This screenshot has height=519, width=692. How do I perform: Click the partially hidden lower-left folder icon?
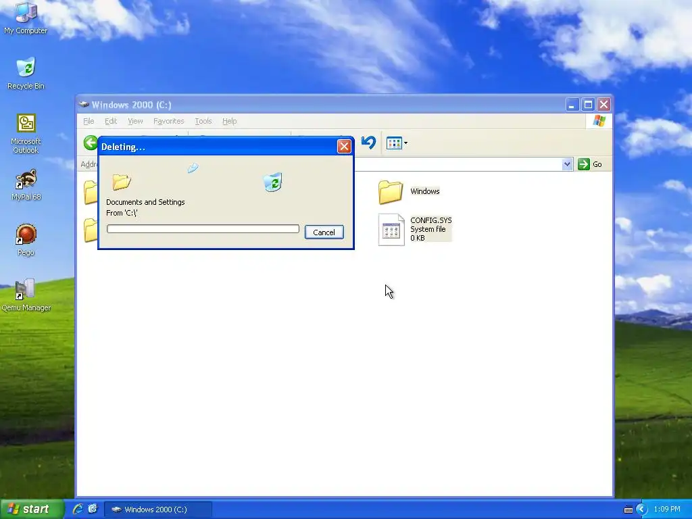pyautogui.click(x=91, y=230)
